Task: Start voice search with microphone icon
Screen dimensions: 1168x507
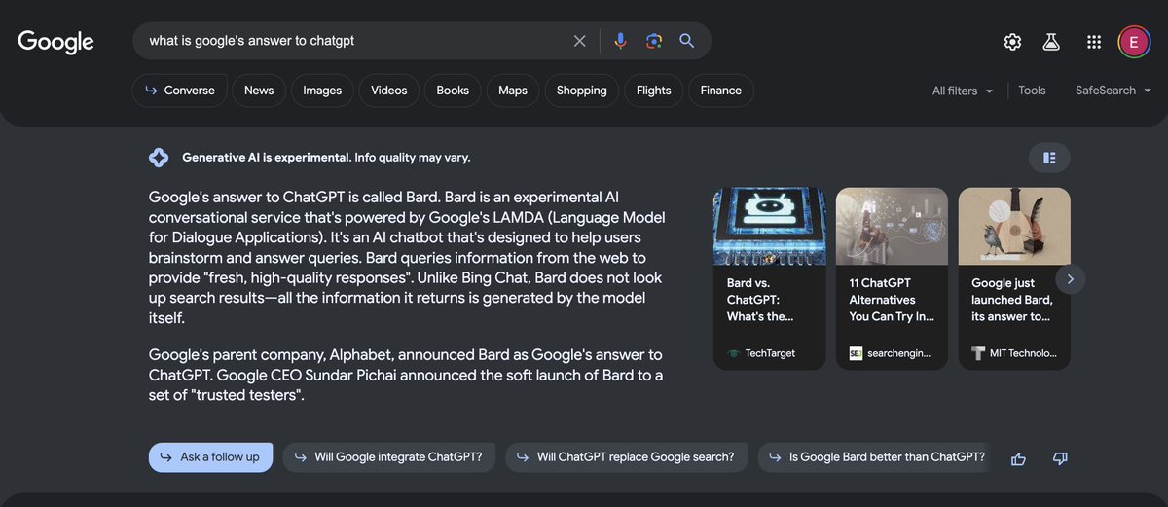Action: point(620,41)
